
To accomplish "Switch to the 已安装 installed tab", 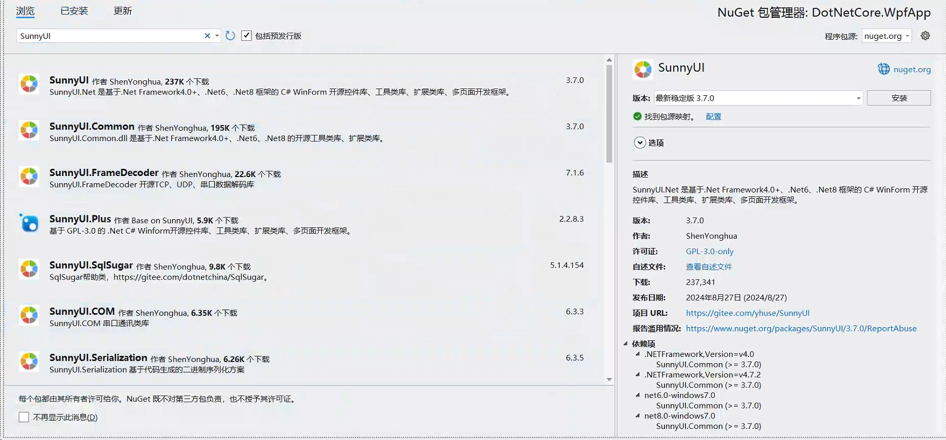I will pos(74,11).
